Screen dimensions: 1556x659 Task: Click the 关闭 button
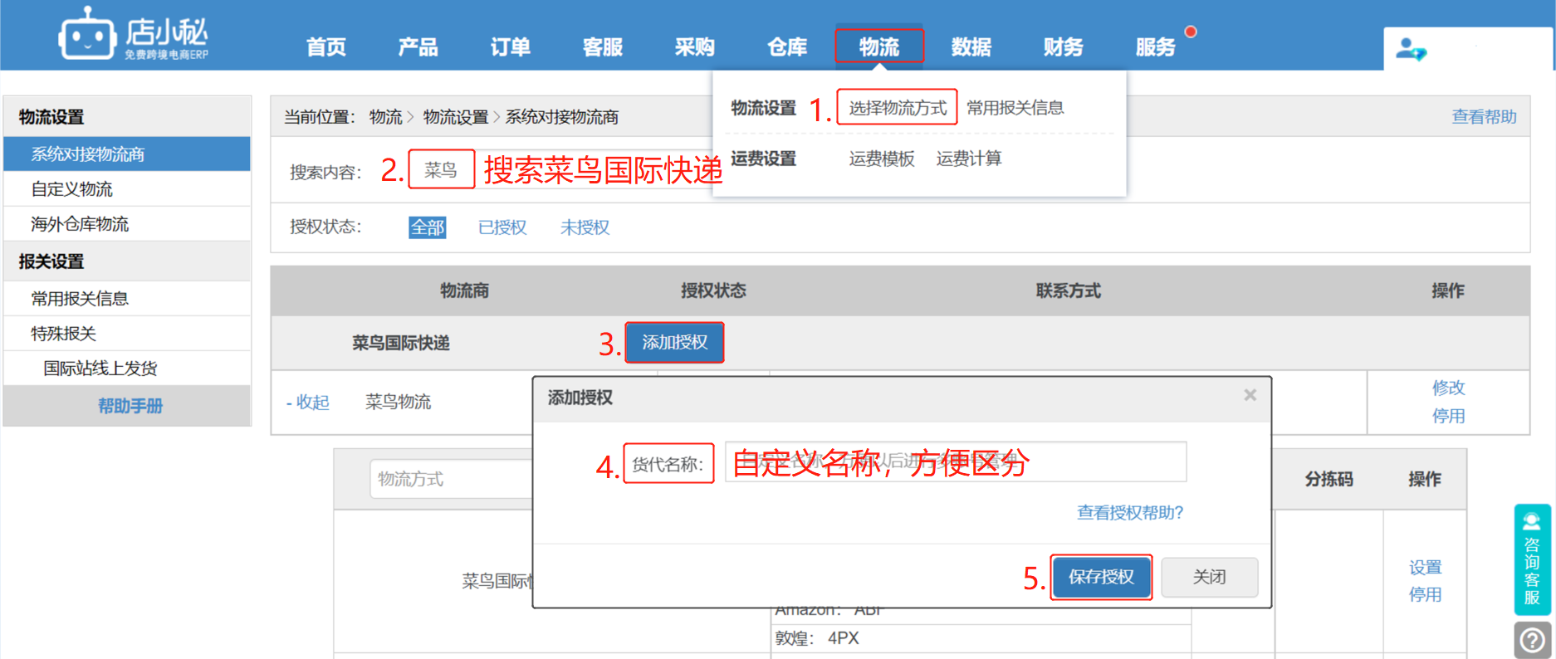[x=1209, y=577]
